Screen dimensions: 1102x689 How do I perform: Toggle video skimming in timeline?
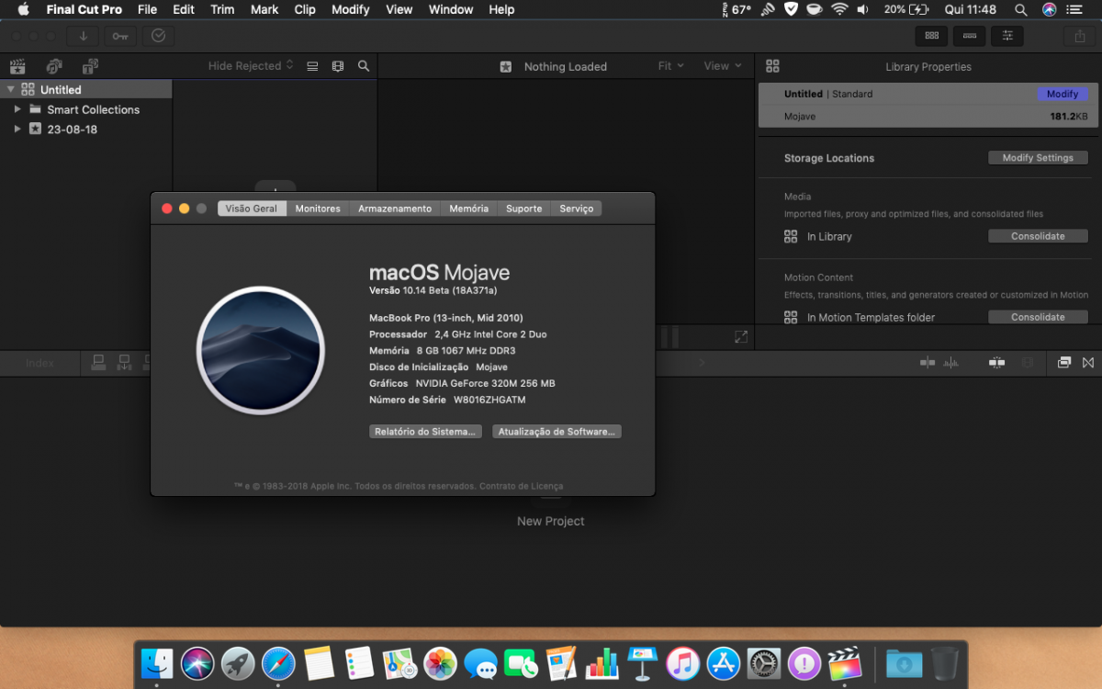[x=928, y=363]
